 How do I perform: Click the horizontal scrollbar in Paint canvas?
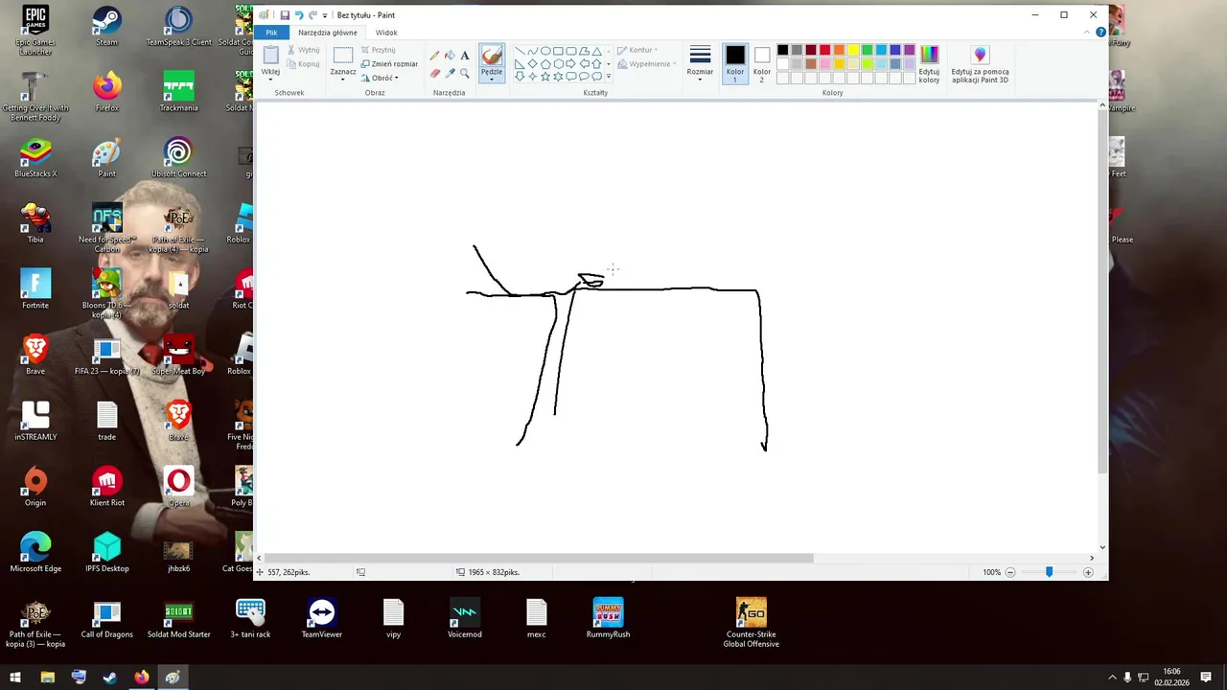click(x=539, y=558)
